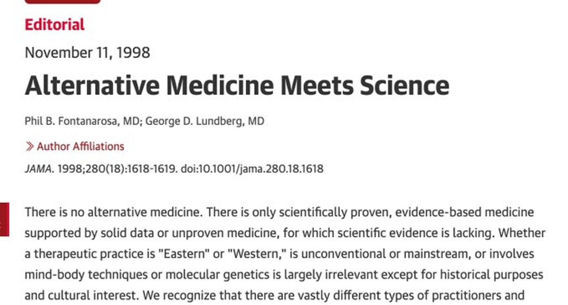Click the opening sentence "There is no alternative medicine"

113,212
